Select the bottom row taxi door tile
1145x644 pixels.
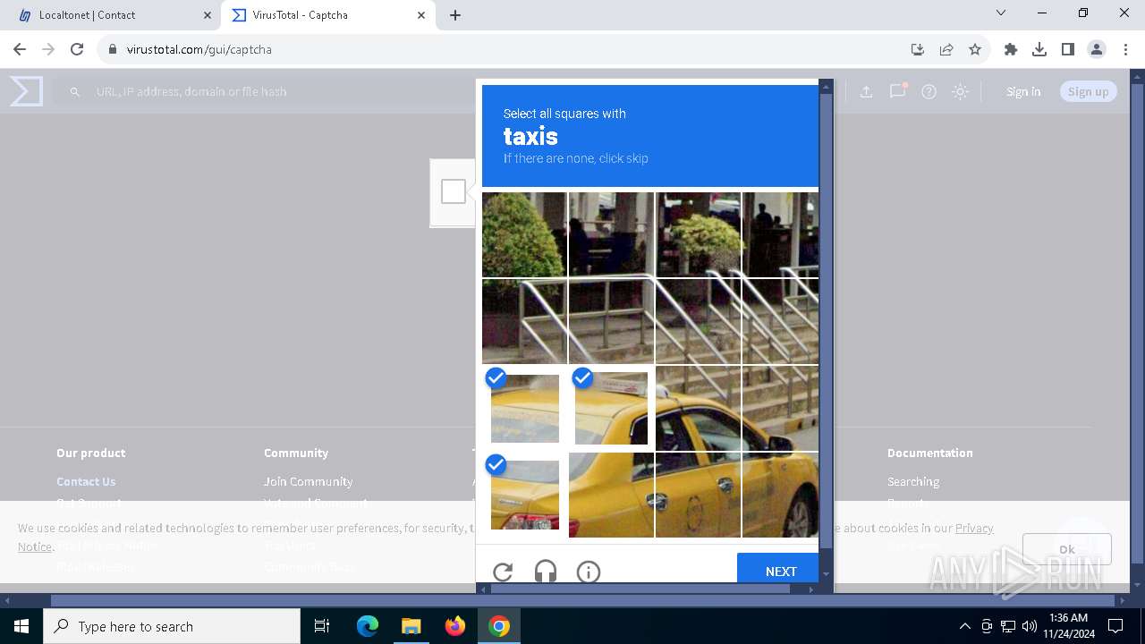tap(698, 495)
